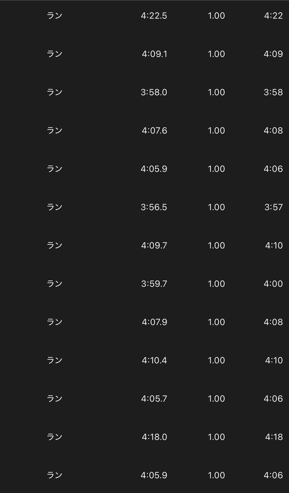Click the pace value 4:22
289x493 pixels.
(x=273, y=16)
